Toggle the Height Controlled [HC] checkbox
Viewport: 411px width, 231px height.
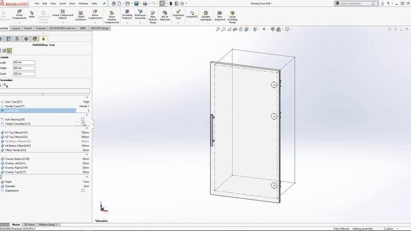coord(83,124)
